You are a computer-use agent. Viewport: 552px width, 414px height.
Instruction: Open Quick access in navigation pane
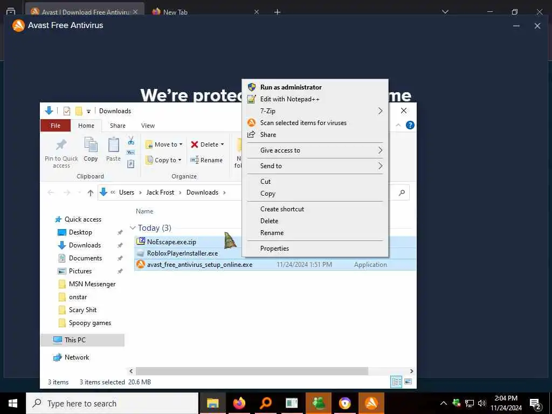[82, 219]
